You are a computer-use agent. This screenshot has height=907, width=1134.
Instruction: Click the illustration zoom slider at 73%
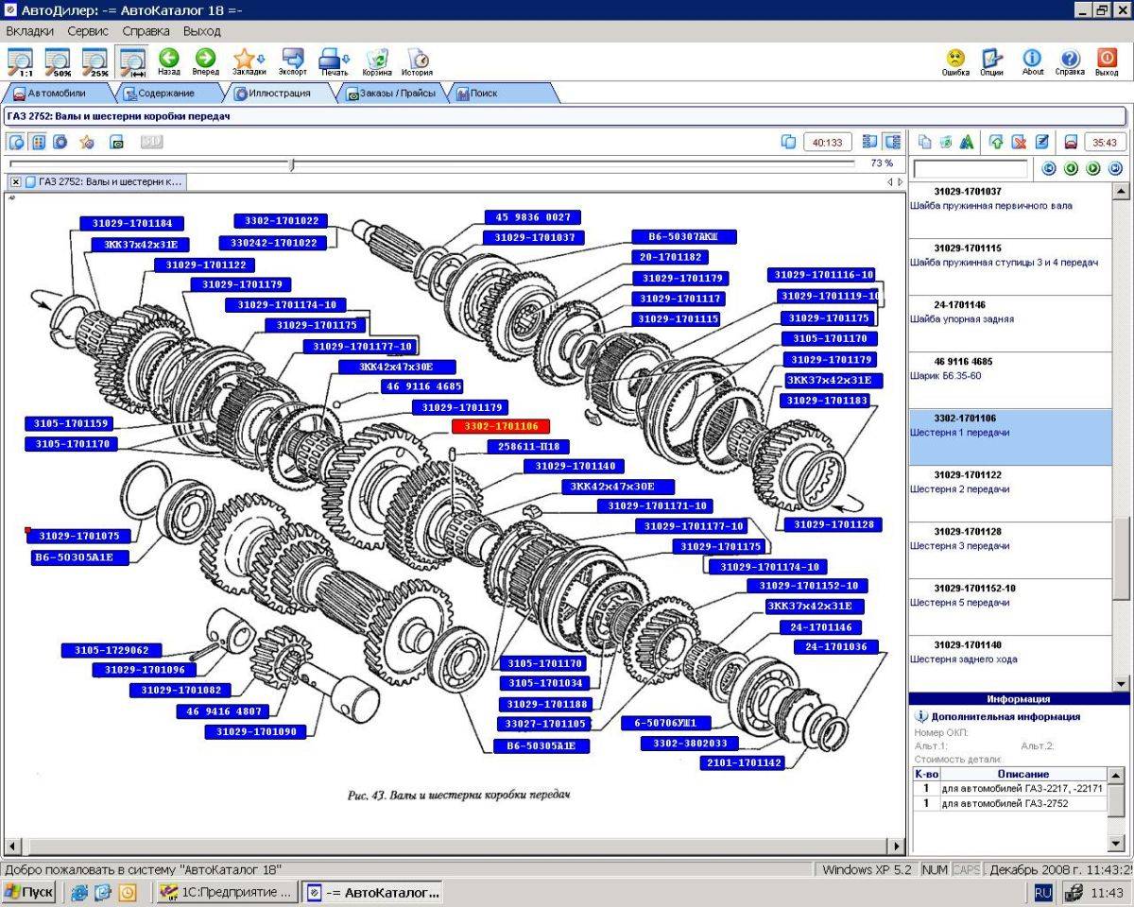click(291, 164)
